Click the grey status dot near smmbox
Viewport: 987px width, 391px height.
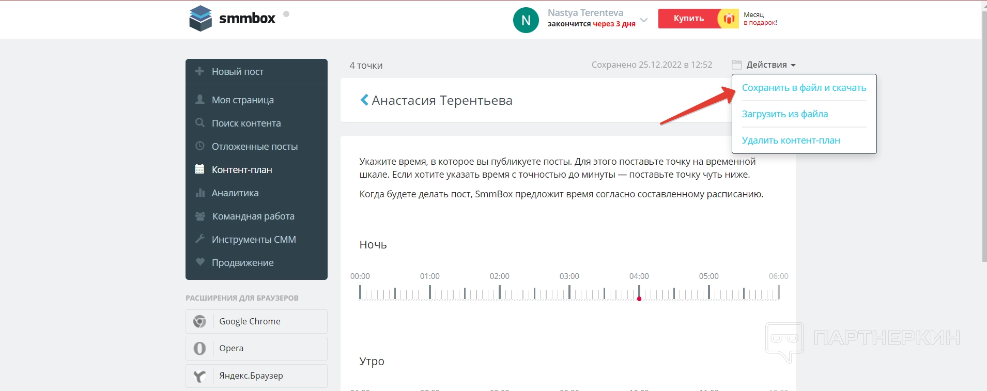click(x=286, y=14)
